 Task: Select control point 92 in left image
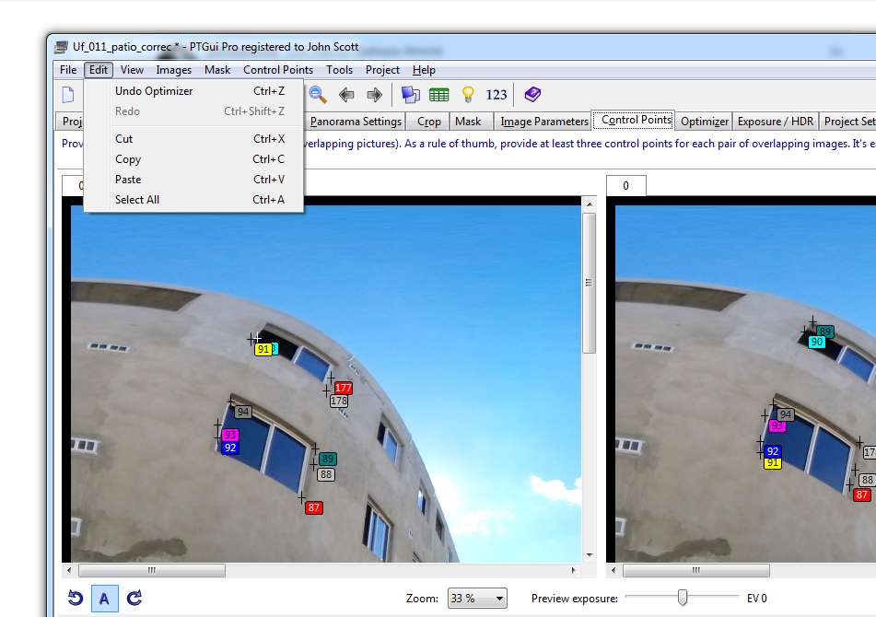pyautogui.click(x=230, y=448)
